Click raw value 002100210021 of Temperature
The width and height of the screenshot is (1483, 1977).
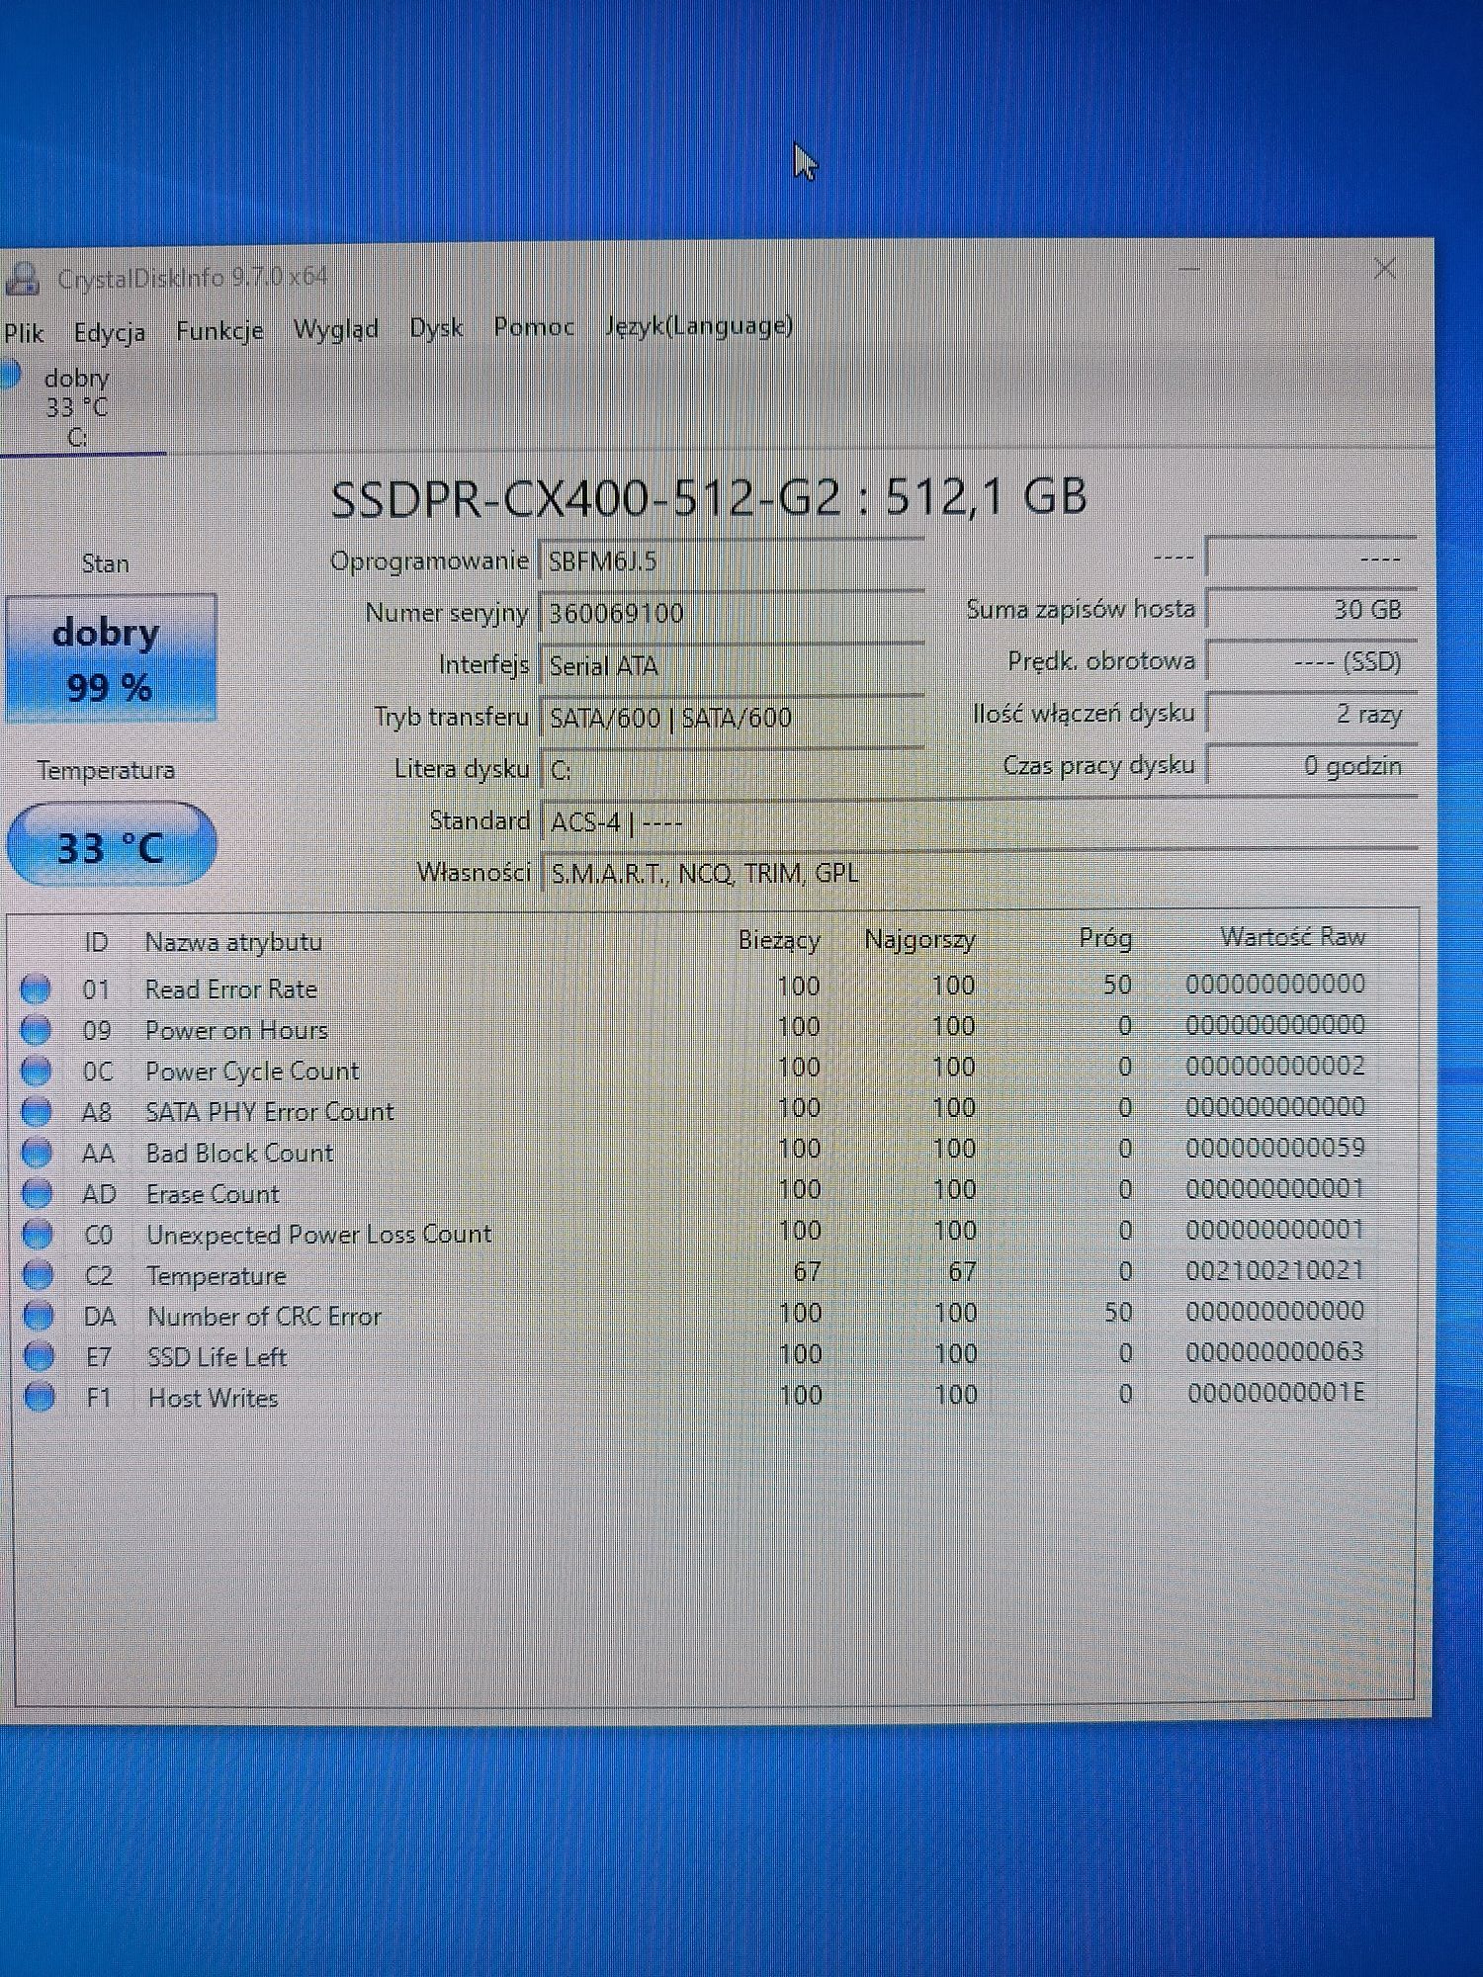pos(1275,1270)
